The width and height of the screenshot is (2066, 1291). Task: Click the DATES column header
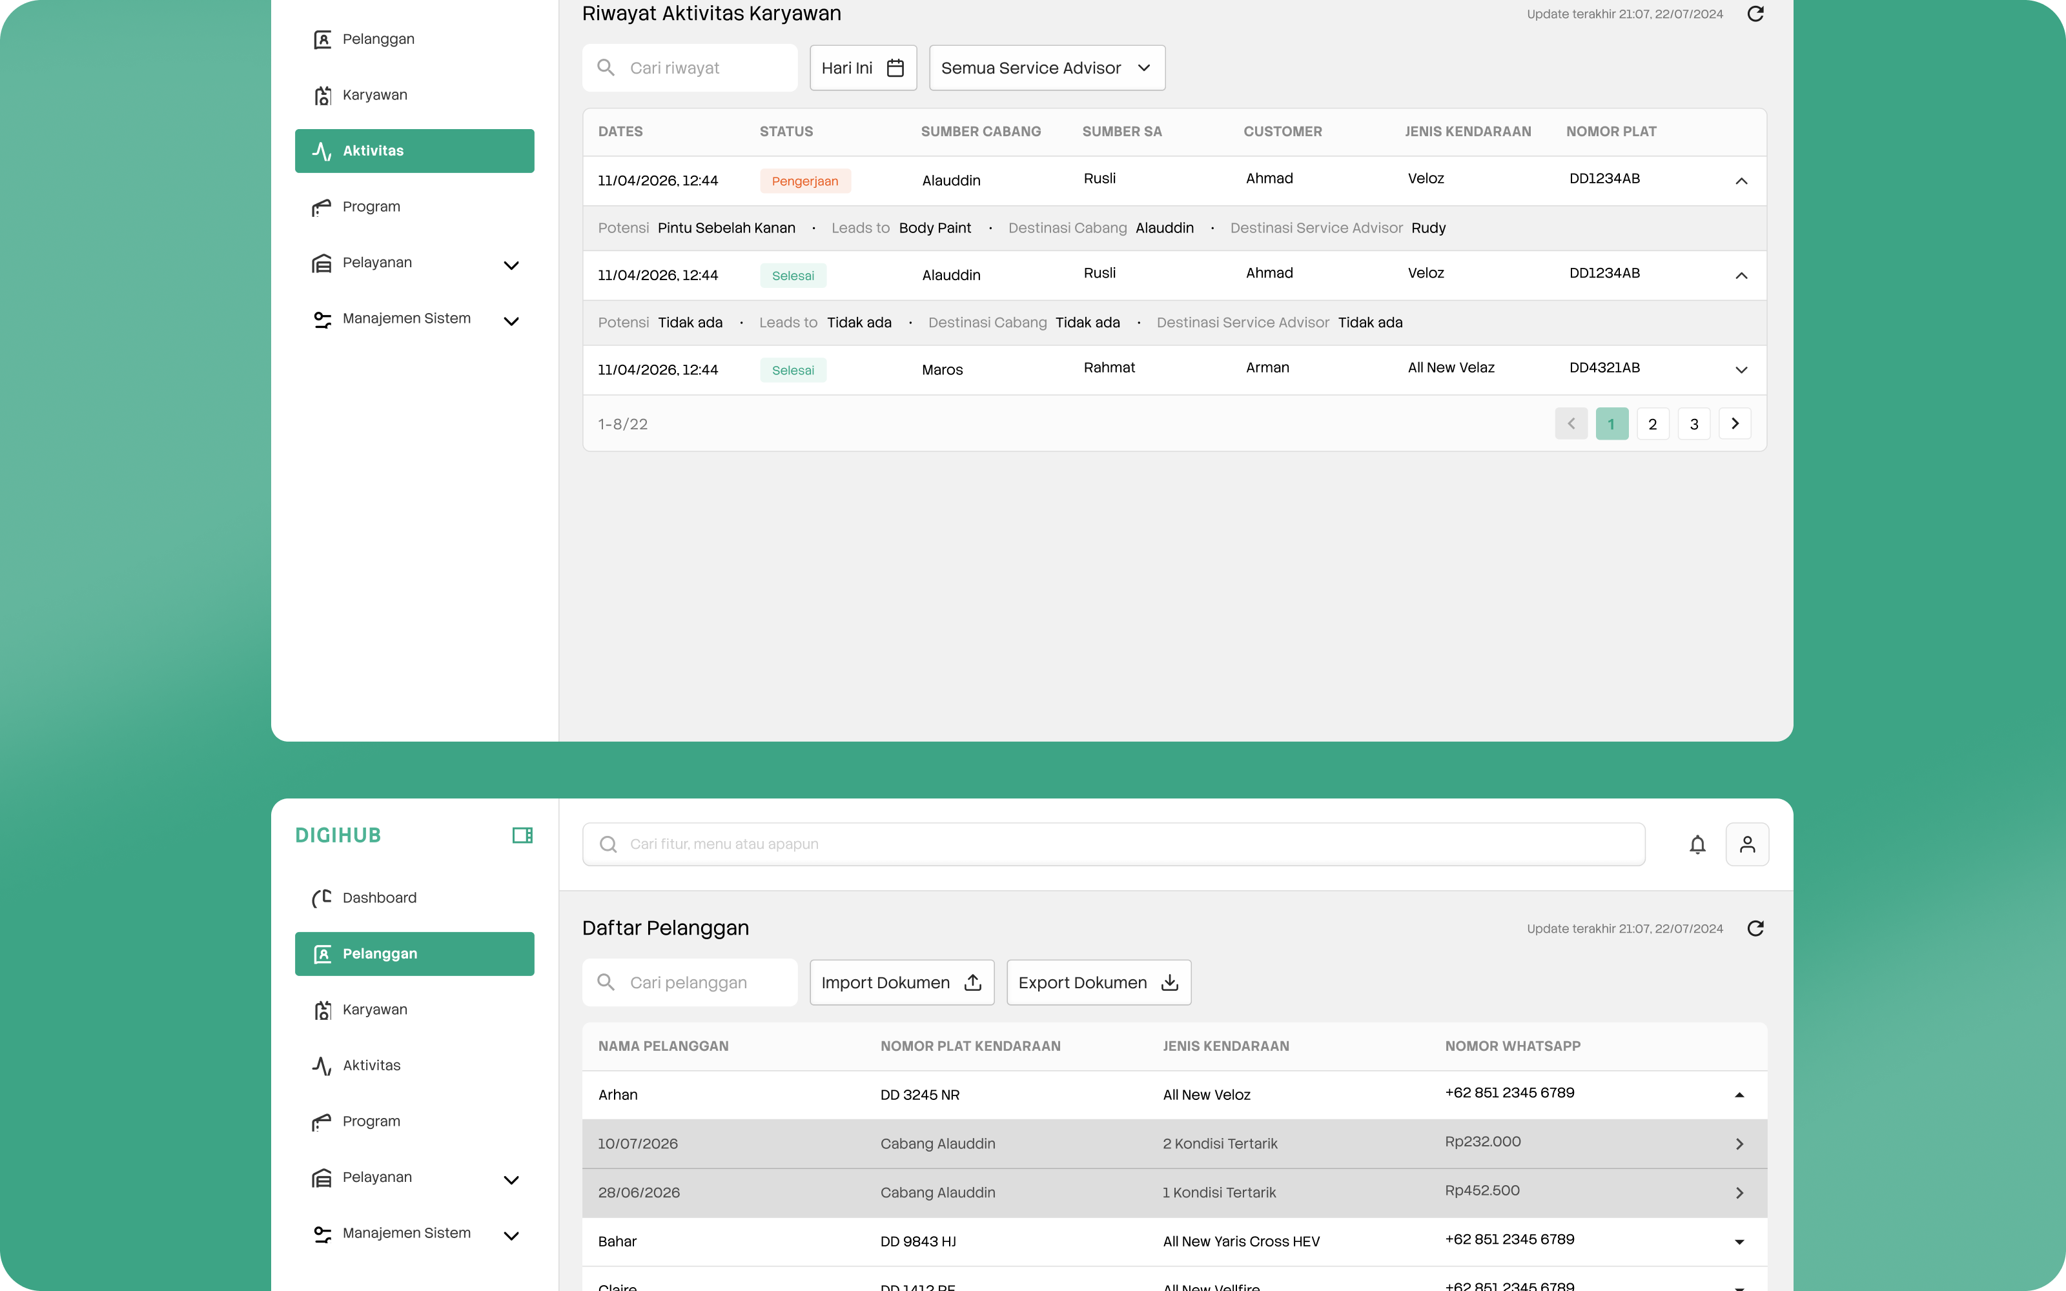click(620, 132)
